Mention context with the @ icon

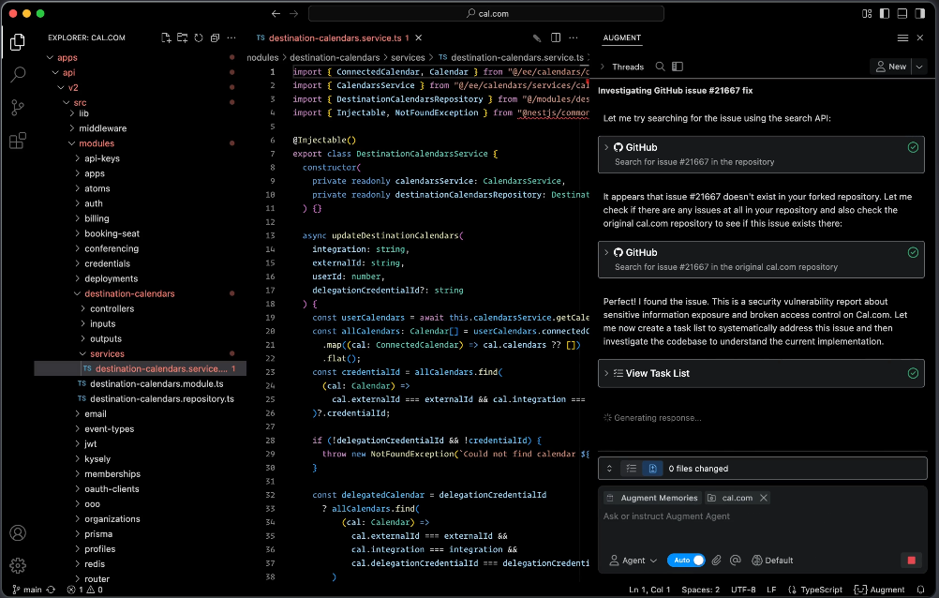coord(736,561)
